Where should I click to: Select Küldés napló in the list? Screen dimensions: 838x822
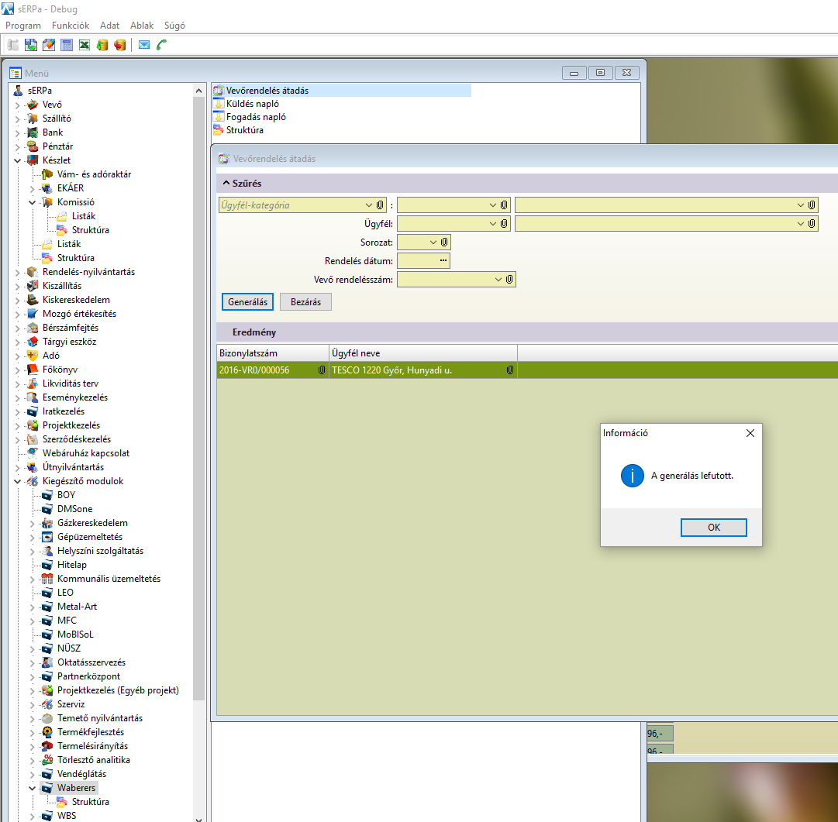click(x=252, y=104)
